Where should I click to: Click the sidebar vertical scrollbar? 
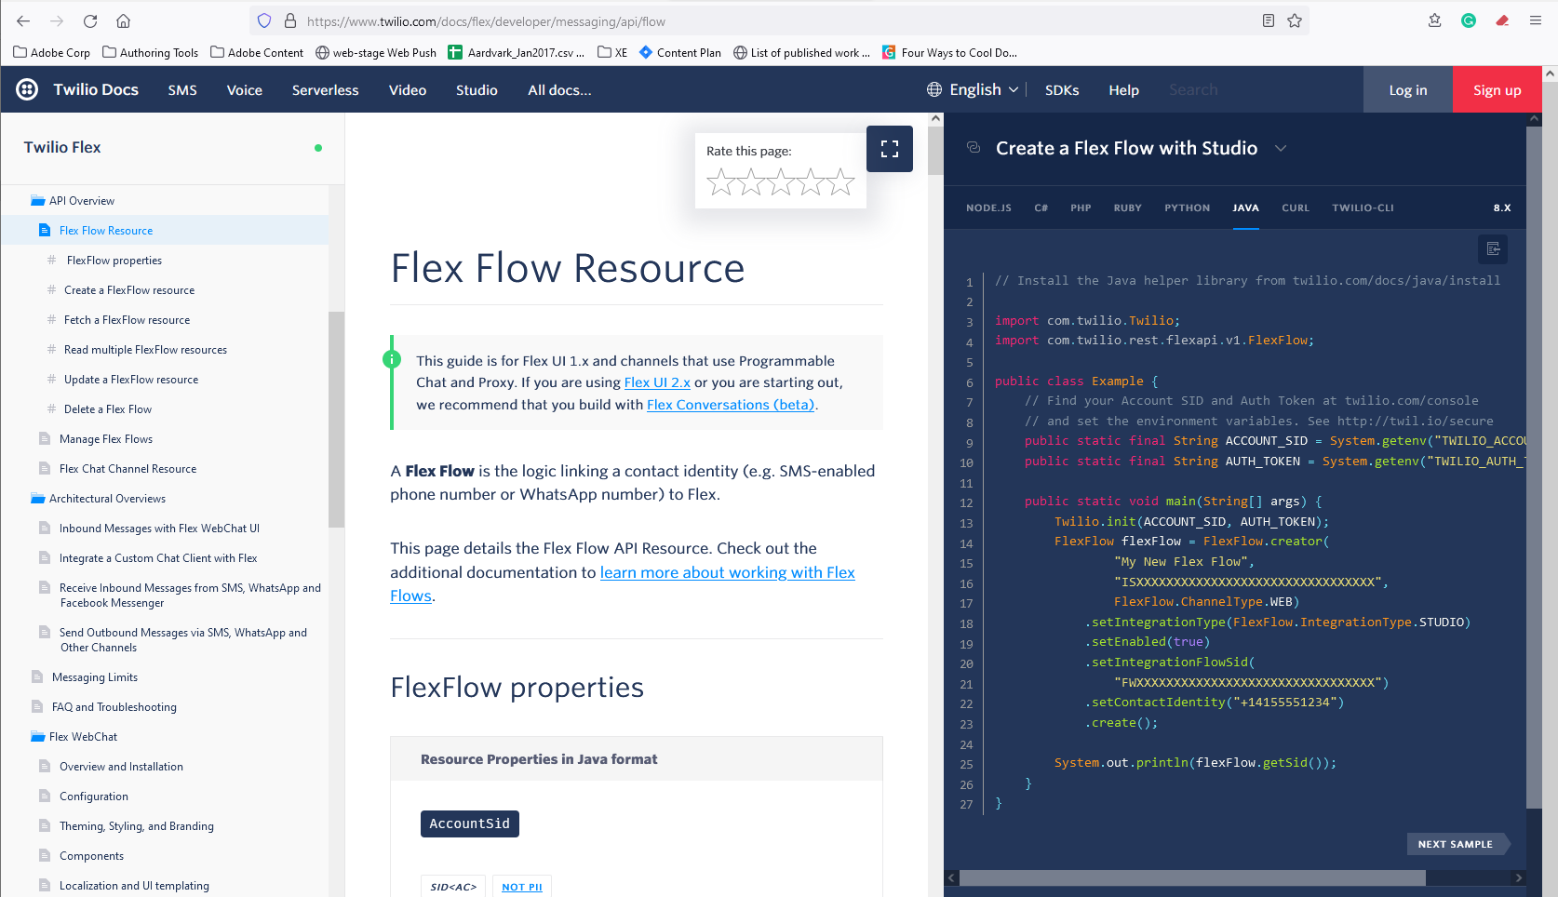(x=336, y=419)
